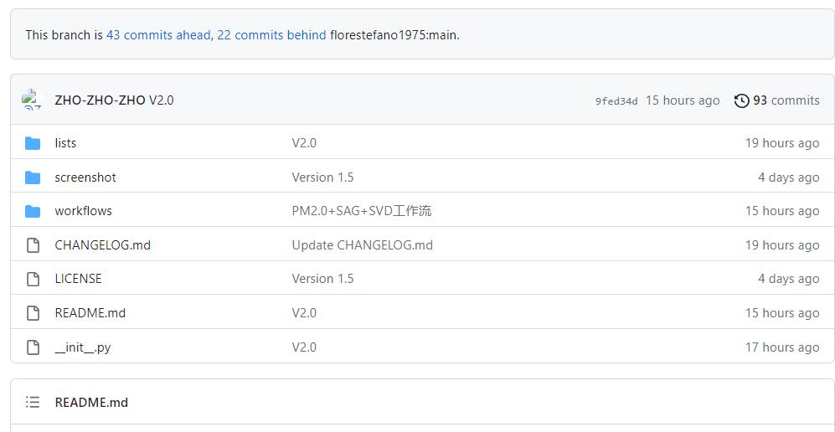Click the __init__.py file icon
The width and height of the screenshot is (835, 432).
(33, 347)
